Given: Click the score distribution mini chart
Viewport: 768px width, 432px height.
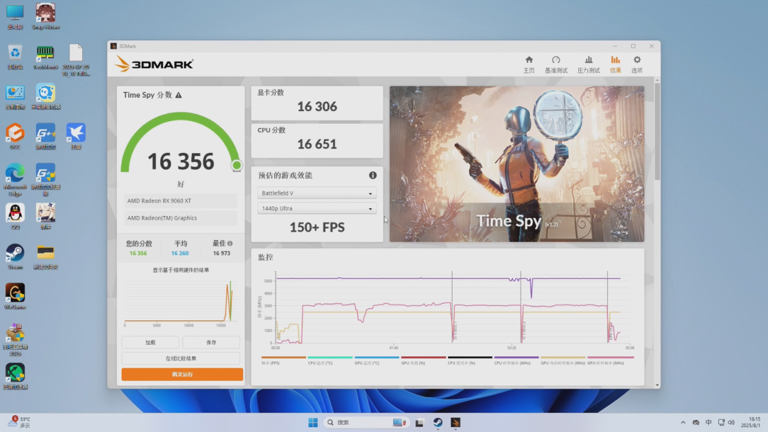Looking at the screenshot, I should [181, 303].
